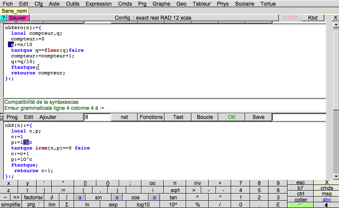Screen dimensions: 339x208
Task: Switch keyboard to abc alphabetic mode
Action: pos(326,200)
